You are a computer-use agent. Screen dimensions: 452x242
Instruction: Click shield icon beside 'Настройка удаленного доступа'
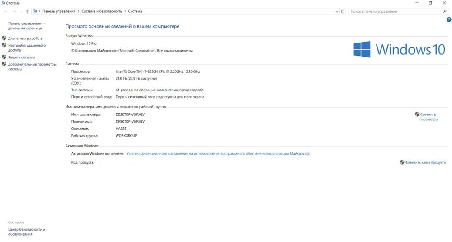(x=4, y=45)
